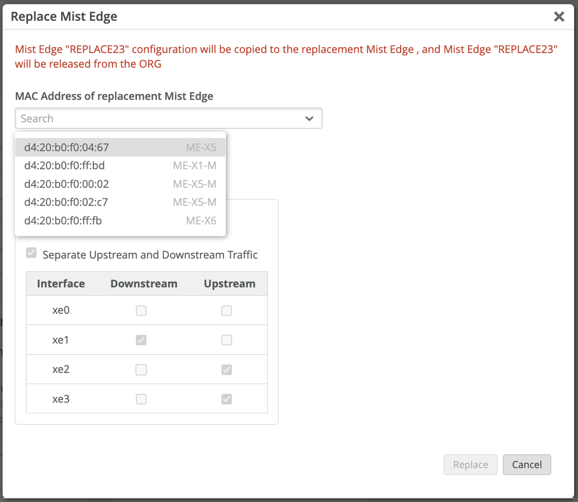Uncheck Upstream checkbox for xe2
578x502 pixels.
pyautogui.click(x=227, y=370)
